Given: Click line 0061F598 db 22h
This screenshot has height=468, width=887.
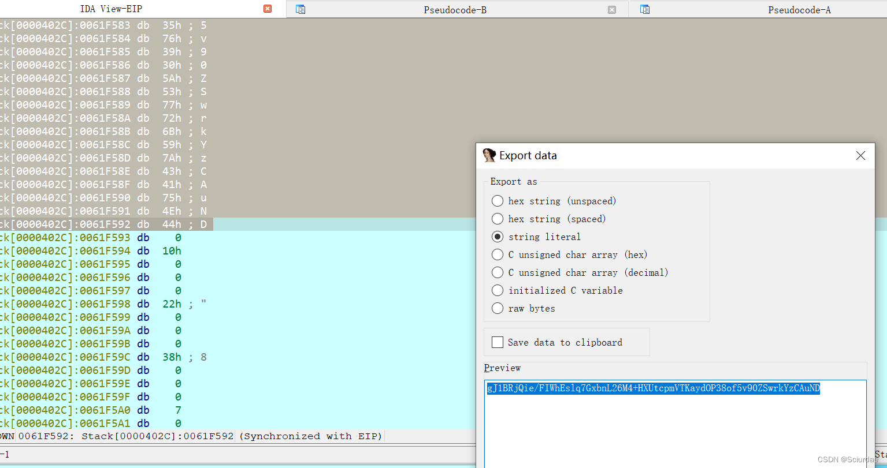Looking at the screenshot, I should 103,304.
